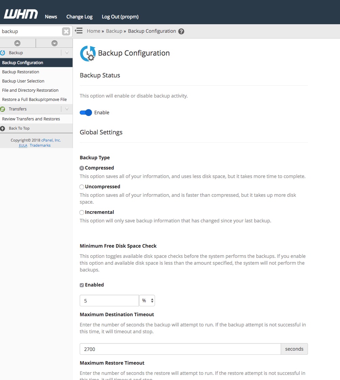Click the Maximum Destination Timeout input field
This screenshot has height=380, width=340.
click(180, 349)
